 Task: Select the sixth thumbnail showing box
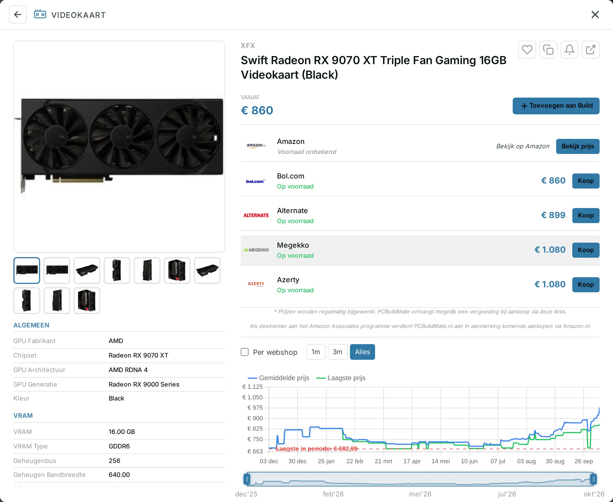tap(177, 270)
